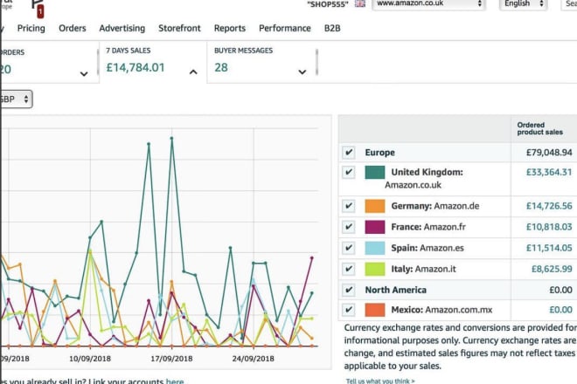Click the United Kingdom sales £33,364.31
The width and height of the screenshot is (577, 384).
[549, 172]
